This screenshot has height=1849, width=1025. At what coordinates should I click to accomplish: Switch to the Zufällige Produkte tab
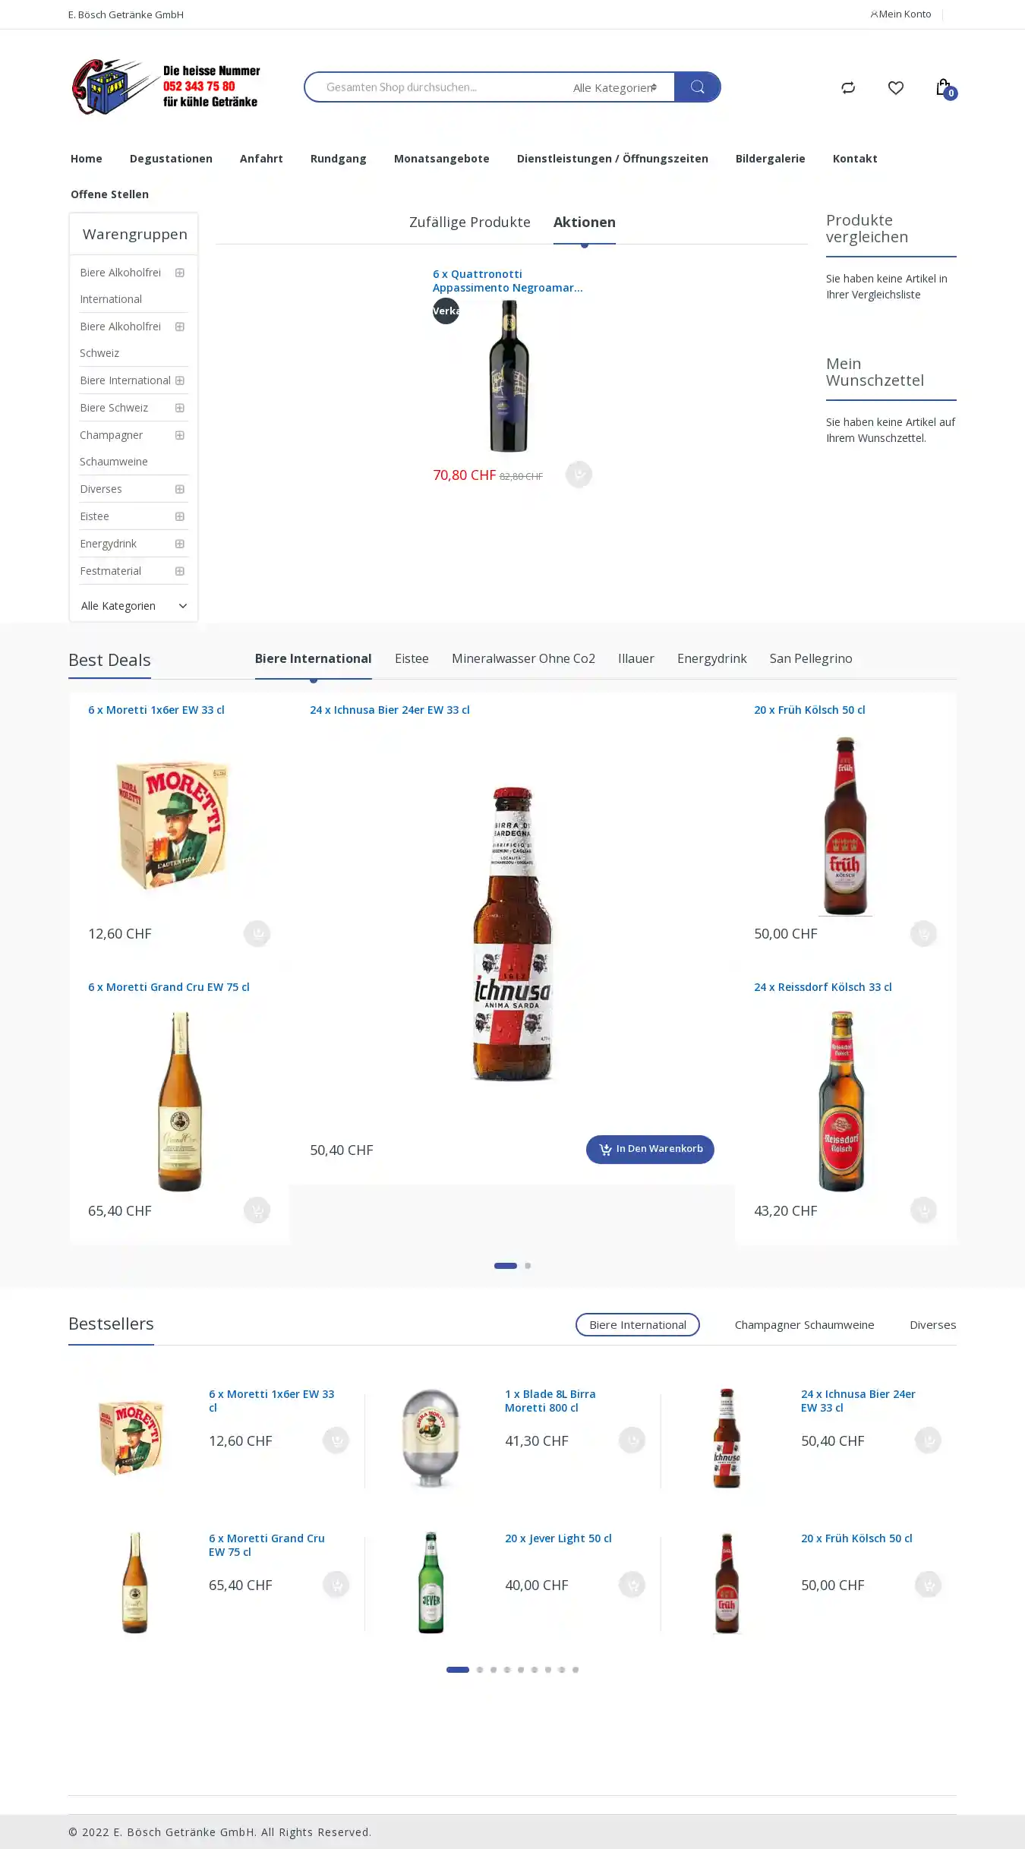pos(469,222)
